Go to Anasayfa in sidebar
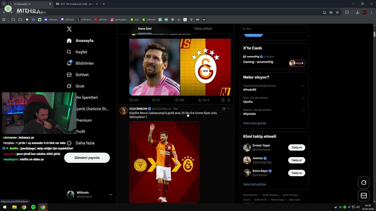Image resolution: width=376 pixels, height=211 pixels. click(80, 40)
